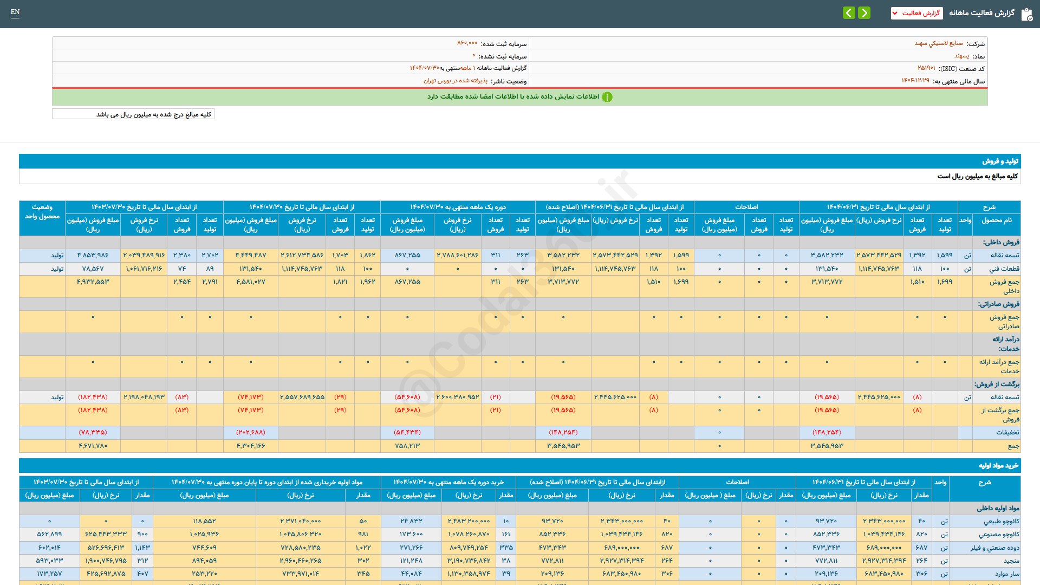Click the تولید و فروش section header
Image resolution: width=1040 pixels, height=585 pixels.
click(1000, 161)
